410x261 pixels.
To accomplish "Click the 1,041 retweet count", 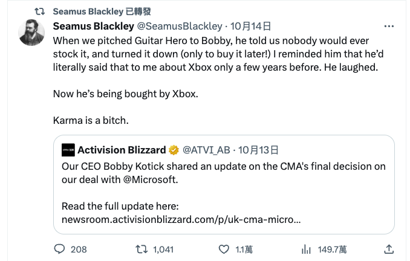I will tap(163, 249).
